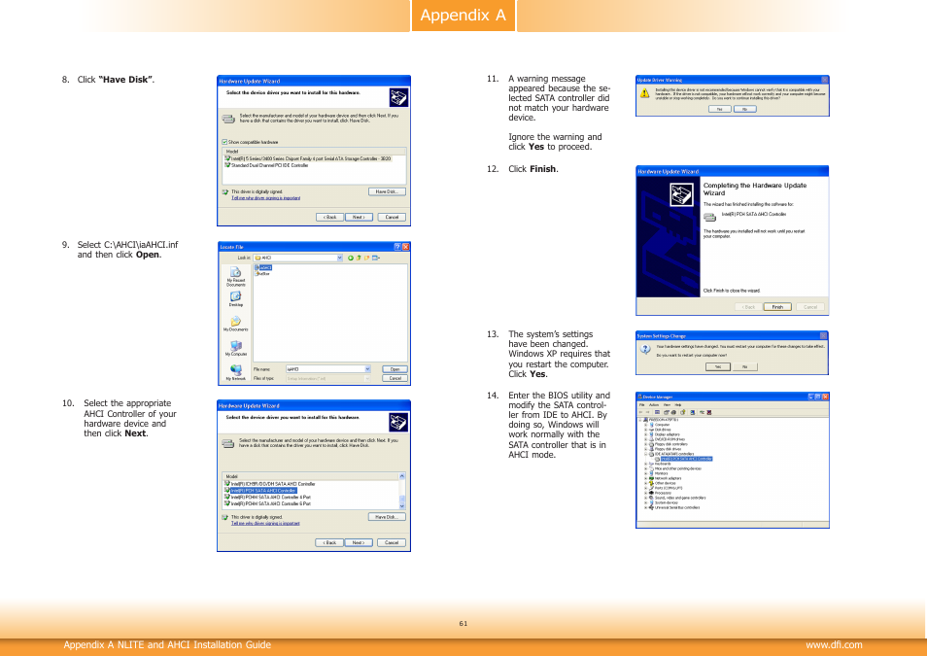The image size is (927, 656).
Task: Click Up One Level icon in Locate File
Action: coord(359,258)
